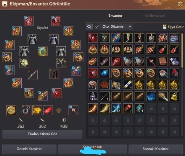Screen dimensions: 185x156
Task: Switch to the Envanter tab
Action: click(115, 16)
